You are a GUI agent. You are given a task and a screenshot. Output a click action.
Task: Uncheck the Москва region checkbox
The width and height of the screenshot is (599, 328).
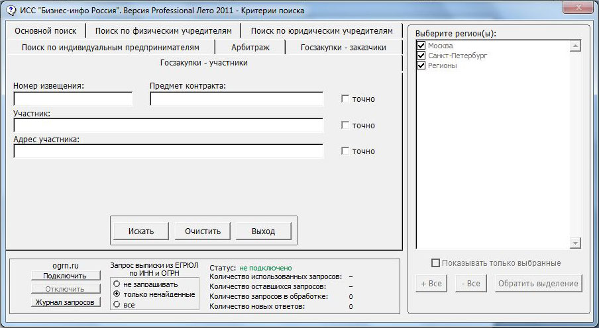(x=421, y=46)
